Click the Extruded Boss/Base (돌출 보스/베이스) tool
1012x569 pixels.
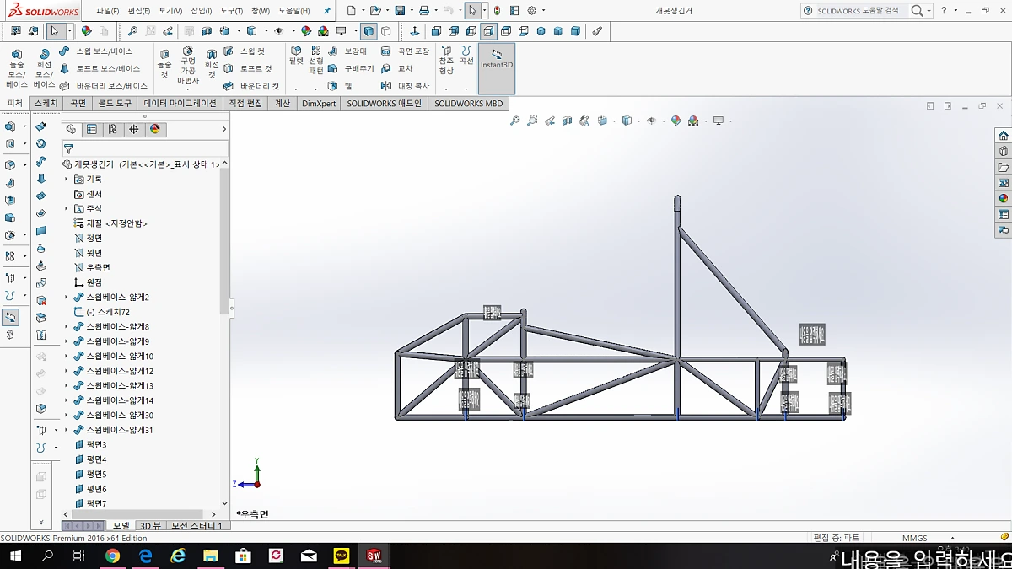pos(17,68)
